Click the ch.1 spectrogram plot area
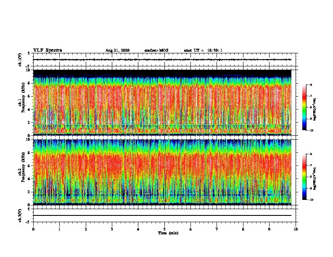 tap(162, 102)
